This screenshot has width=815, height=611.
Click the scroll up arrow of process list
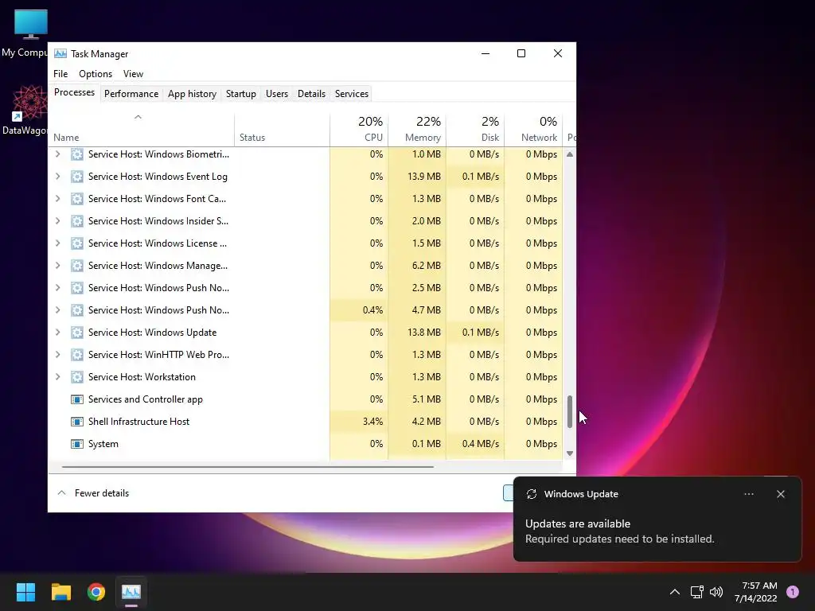tap(570, 154)
